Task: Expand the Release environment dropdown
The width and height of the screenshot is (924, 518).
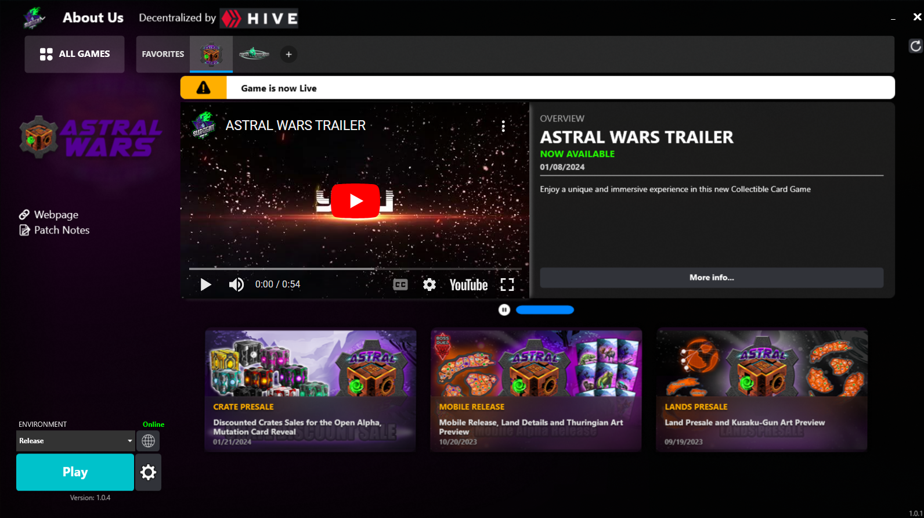Action: (75, 441)
